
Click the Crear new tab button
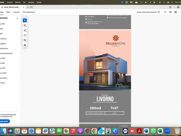tap(30, 7)
